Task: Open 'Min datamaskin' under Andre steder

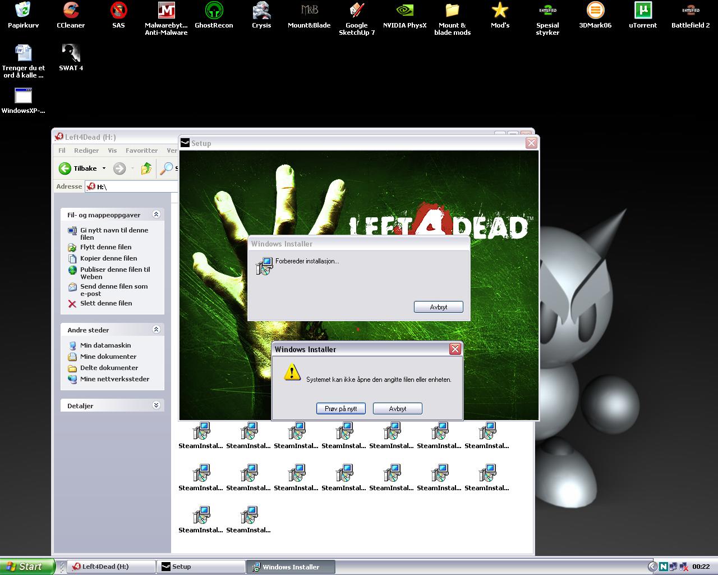Action: [x=105, y=345]
